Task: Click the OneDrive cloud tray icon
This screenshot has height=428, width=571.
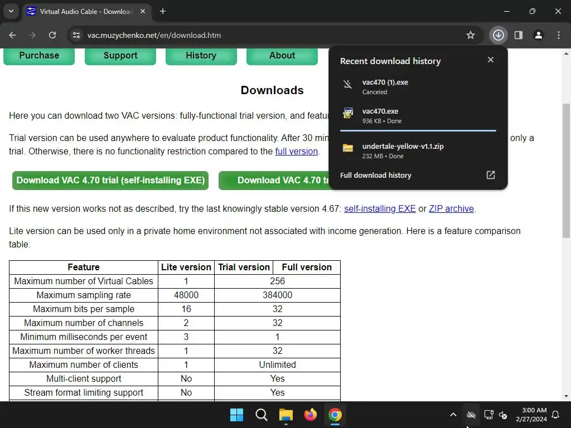Action: click(471, 415)
